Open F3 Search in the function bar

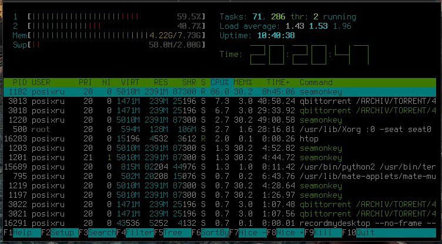[97, 233]
